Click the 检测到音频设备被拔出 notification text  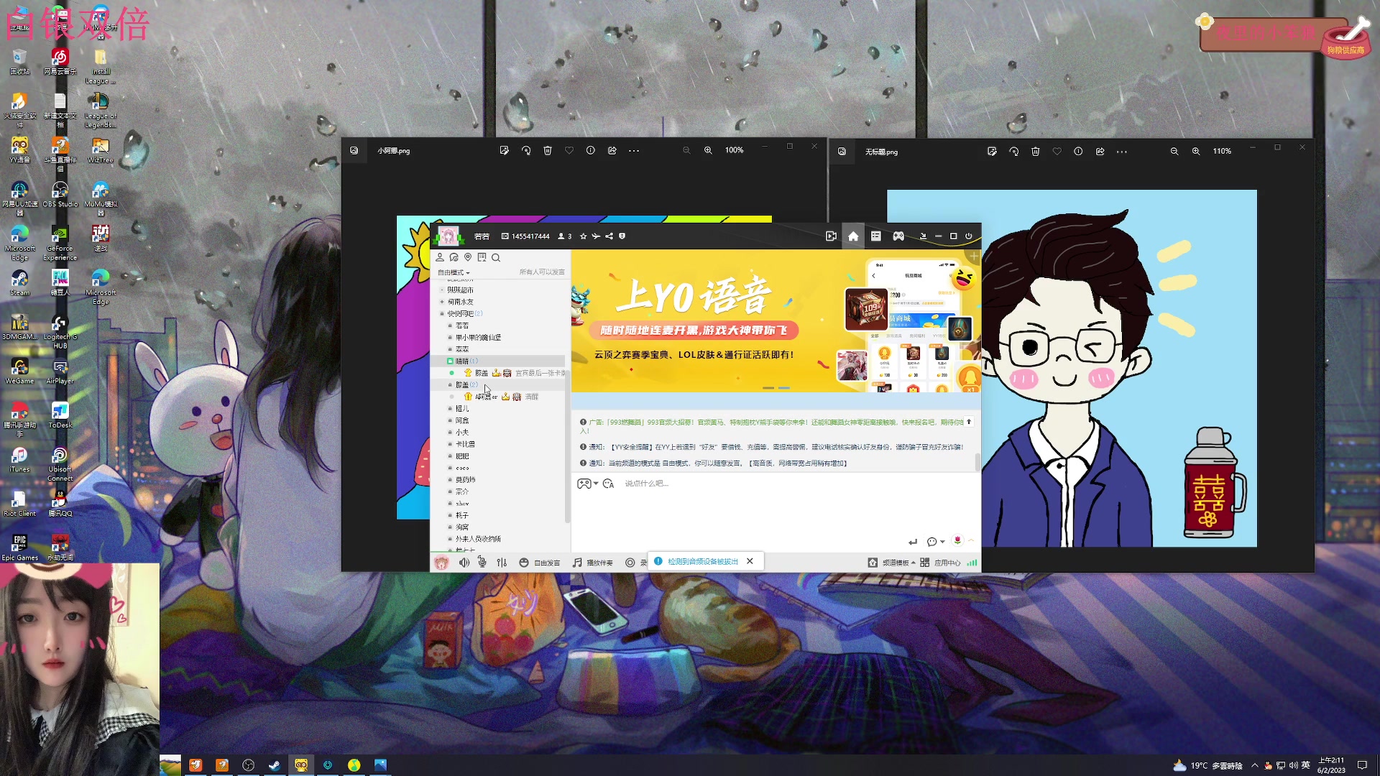click(703, 561)
